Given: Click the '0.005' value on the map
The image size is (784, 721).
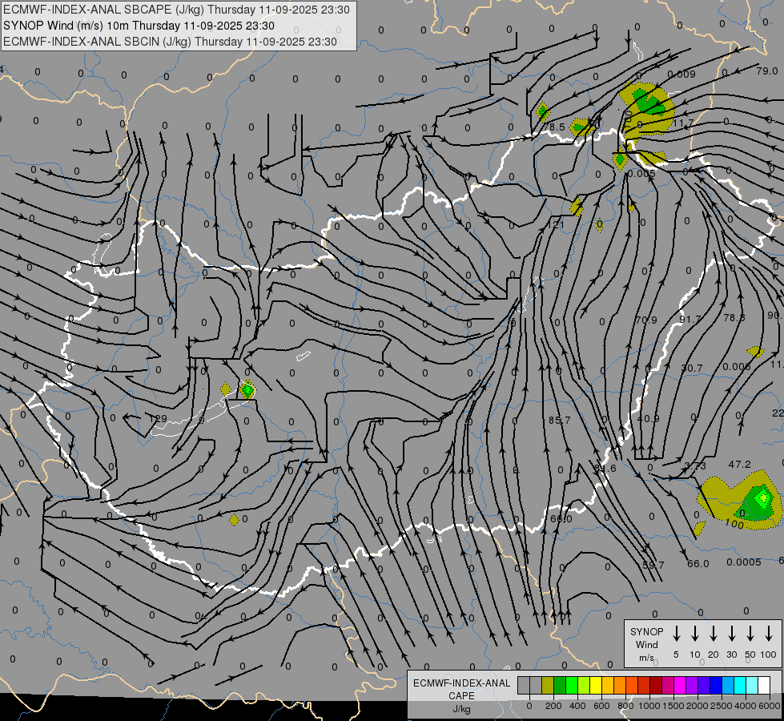Looking at the screenshot, I should (x=641, y=174).
